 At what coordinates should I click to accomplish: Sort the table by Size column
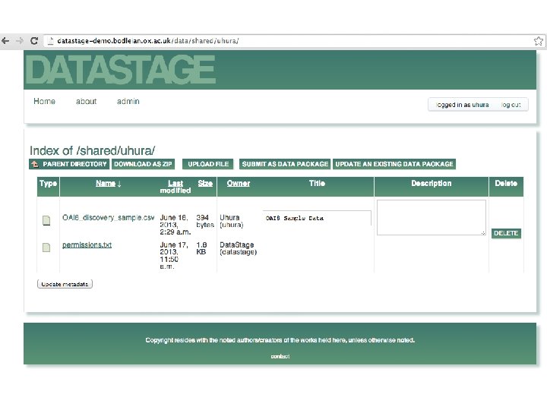[205, 184]
